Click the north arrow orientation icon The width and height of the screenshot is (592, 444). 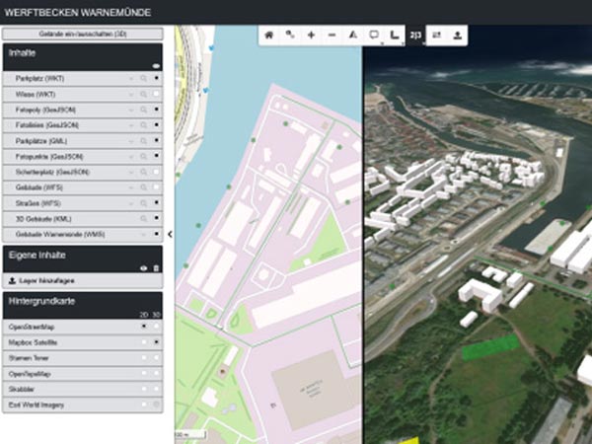352,35
